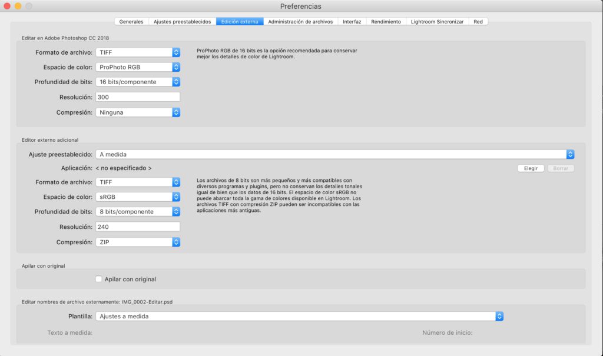
Task: Expand the 16 bits/componente dropdown
Action: [x=138, y=82]
